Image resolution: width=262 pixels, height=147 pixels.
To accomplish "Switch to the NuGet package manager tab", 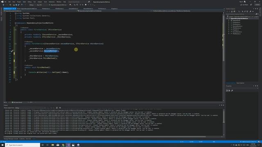I will (x=27, y=9).
